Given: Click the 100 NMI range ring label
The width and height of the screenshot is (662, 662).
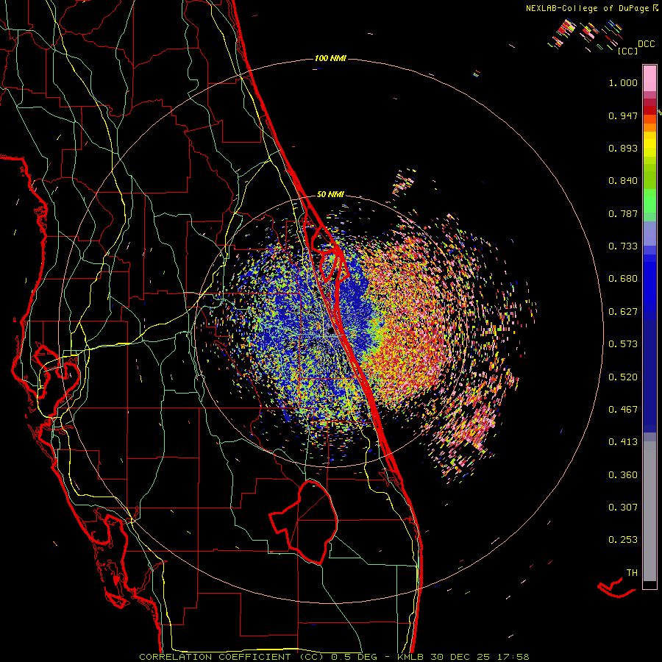Looking at the screenshot, I should click(330, 58).
